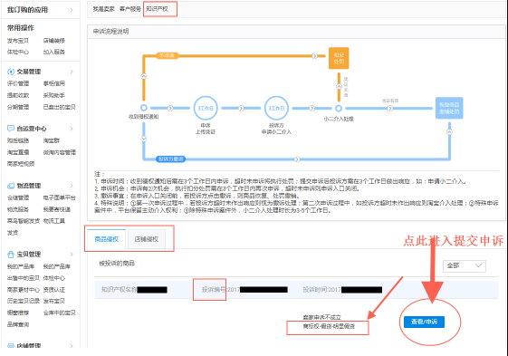Open the 我是卖家 breadcrumb item
Screen dimensions: 508x356
click(x=103, y=9)
